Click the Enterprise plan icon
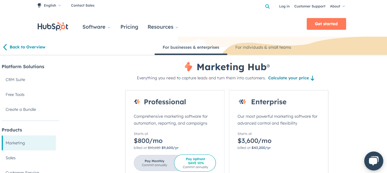This screenshot has height=173, width=387. (x=243, y=102)
